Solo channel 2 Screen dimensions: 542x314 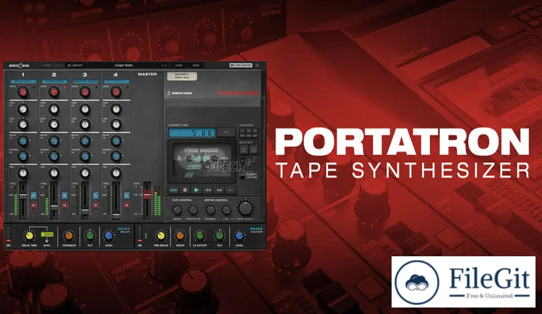pos(65,196)
